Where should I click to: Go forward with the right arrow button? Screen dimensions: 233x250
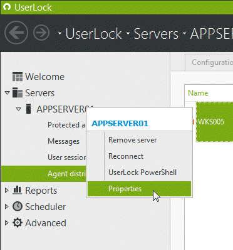pyautogui.click(x=41, y=32)
